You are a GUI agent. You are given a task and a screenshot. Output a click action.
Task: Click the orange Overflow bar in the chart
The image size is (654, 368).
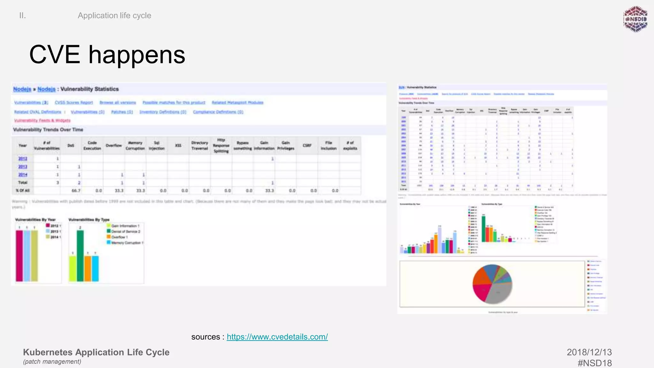click(88, 269)
